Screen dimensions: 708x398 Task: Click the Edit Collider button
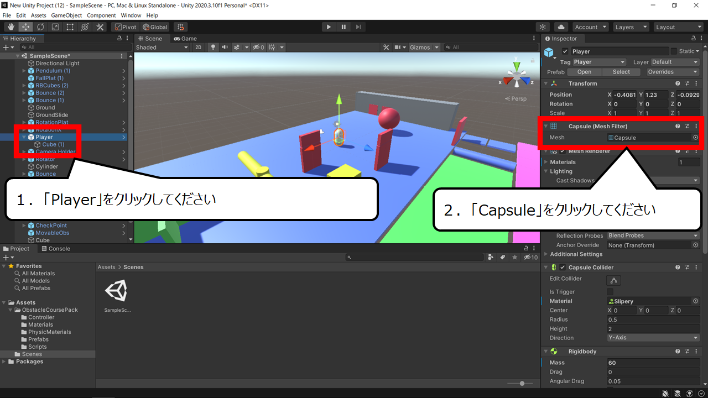pyautogui.click(x=614, y=280)
